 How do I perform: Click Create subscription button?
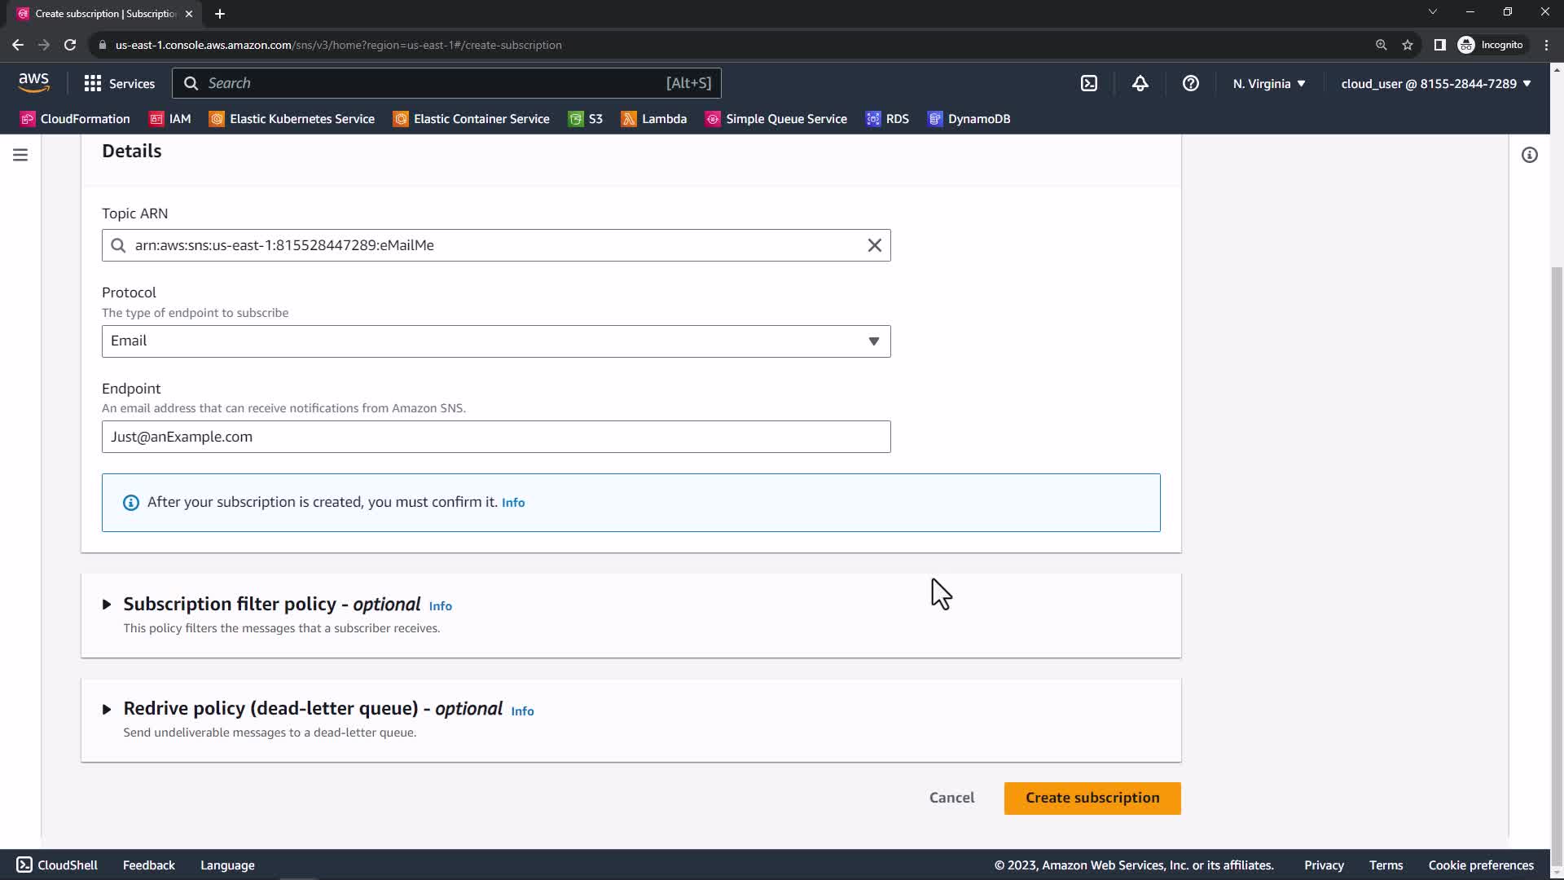(1092, 798)
